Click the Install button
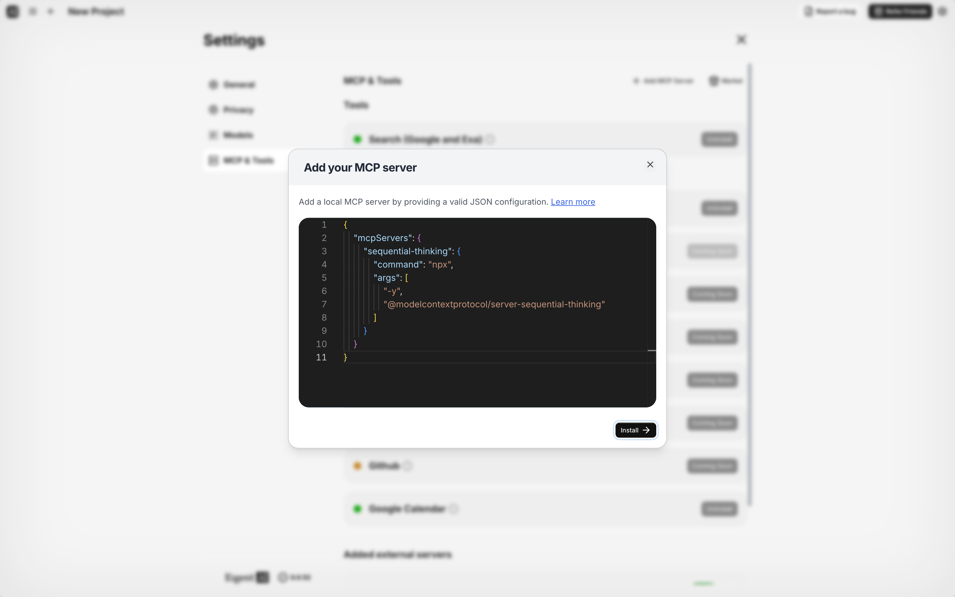955x597 pixels. coord(635,430)
